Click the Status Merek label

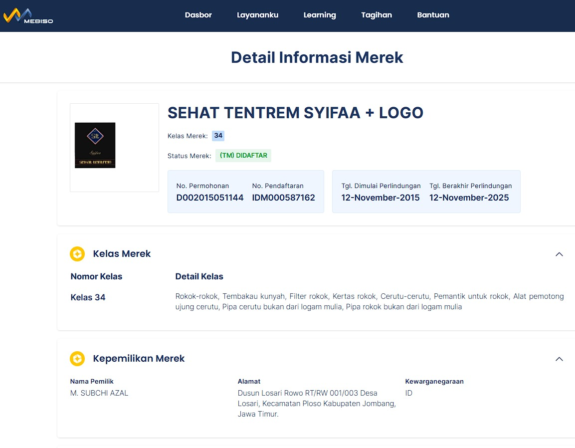tap(189, 156)
